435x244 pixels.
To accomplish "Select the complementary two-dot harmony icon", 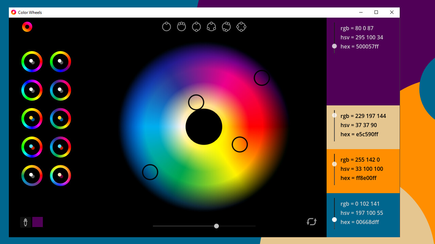I will pyautogui.click(x=196, y=26).
